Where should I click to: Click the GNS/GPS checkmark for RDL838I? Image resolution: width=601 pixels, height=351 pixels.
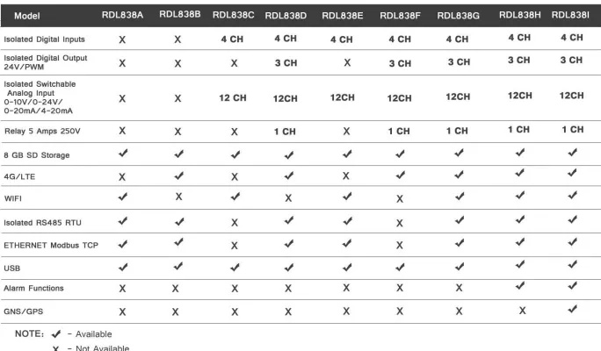pos(571,309)
